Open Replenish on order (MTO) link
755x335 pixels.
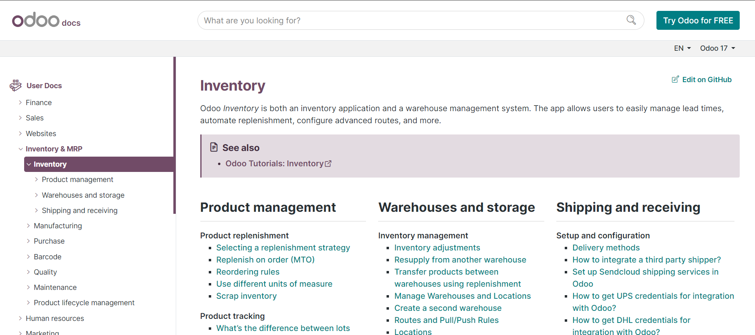tap(265, 260)
